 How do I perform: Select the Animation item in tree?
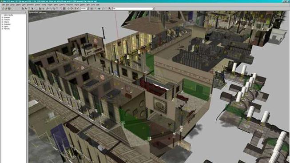tap(7, 24)
